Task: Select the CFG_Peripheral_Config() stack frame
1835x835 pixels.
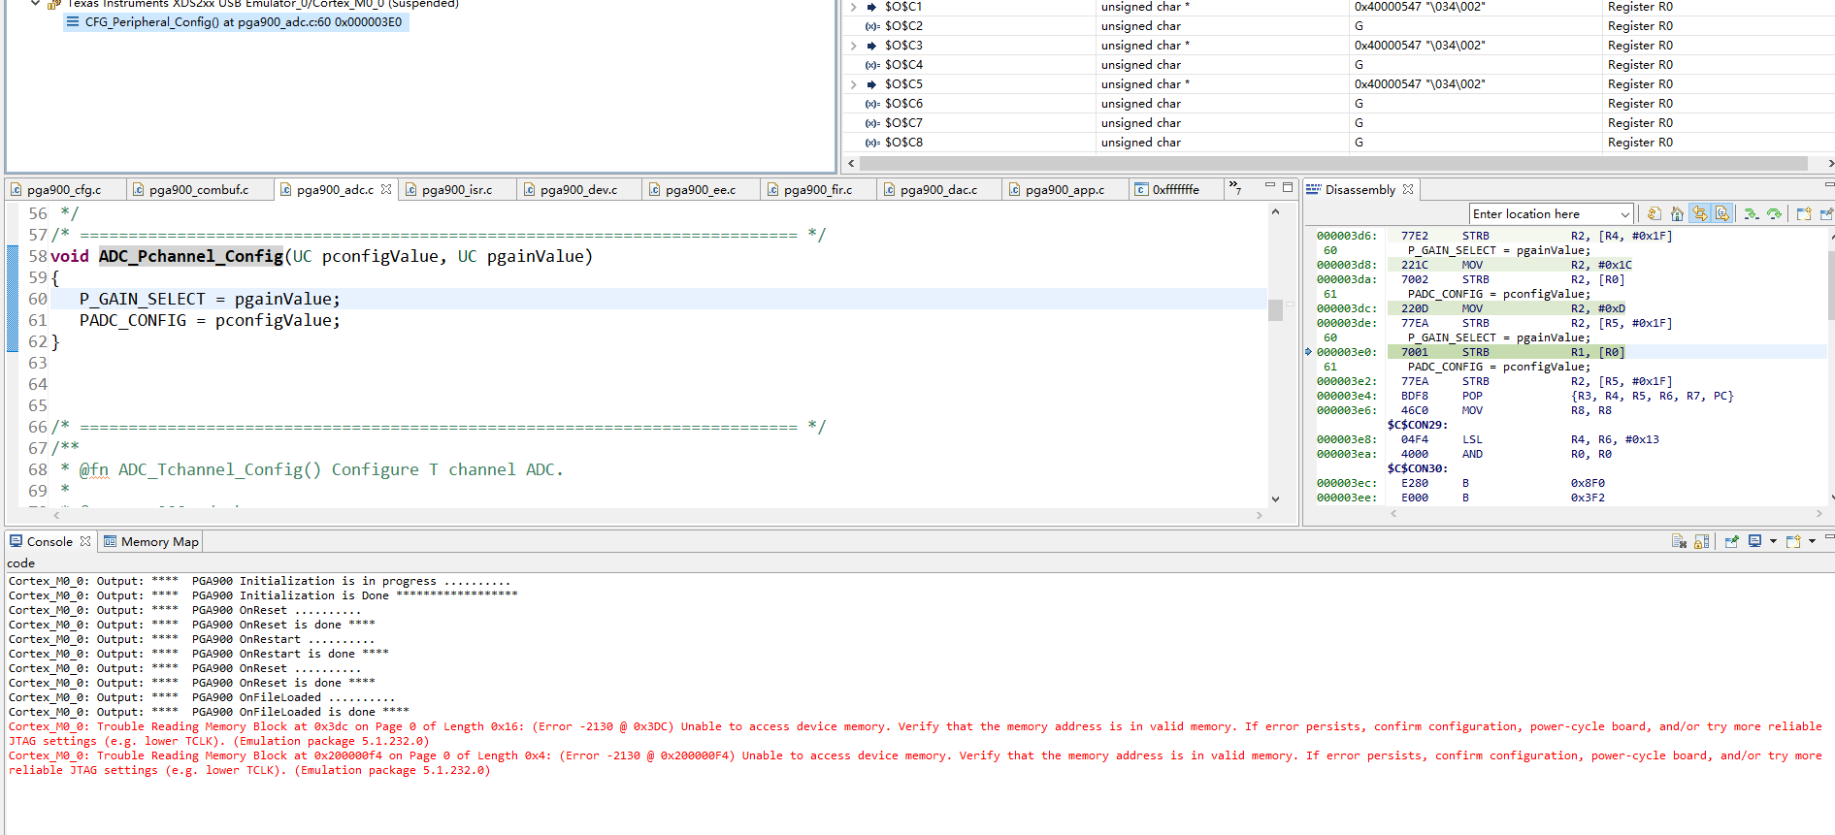Action: (x=236, y=22)
